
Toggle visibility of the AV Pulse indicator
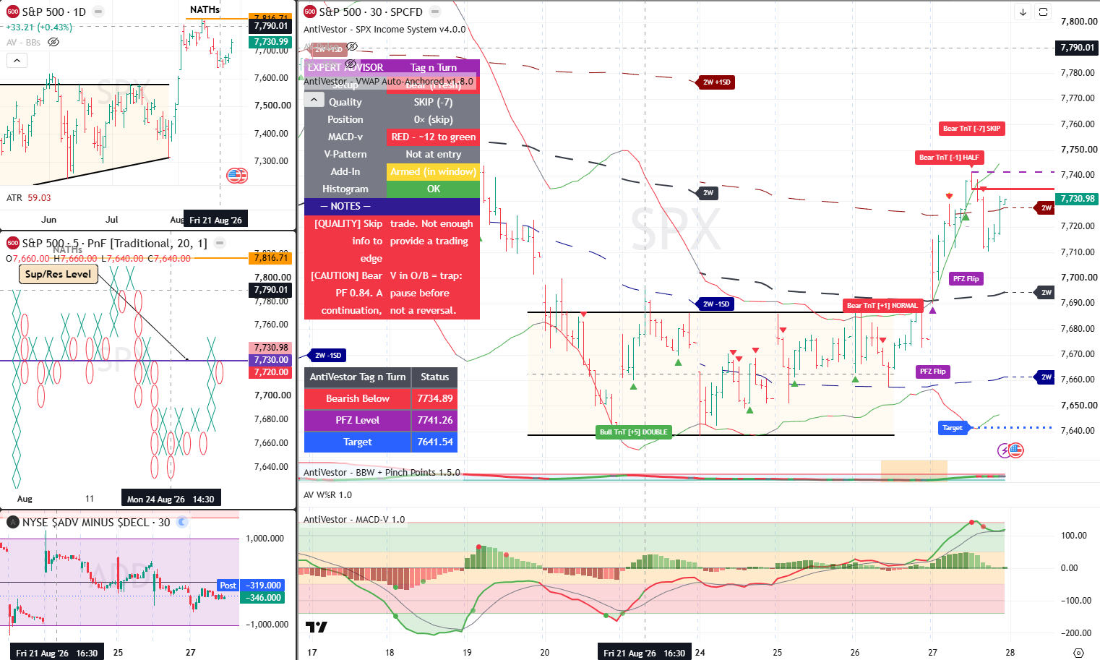coord(352,46)
